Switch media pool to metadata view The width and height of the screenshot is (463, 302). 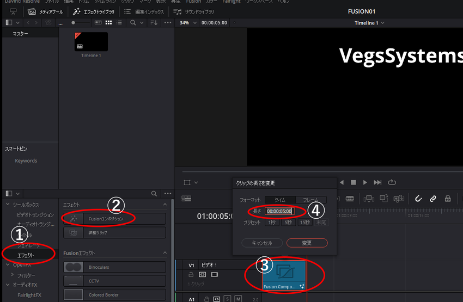(x=98, y=22)
